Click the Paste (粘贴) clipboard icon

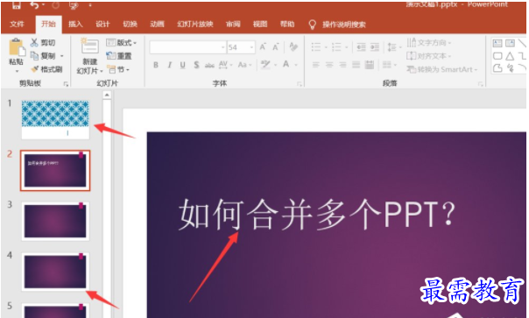tap(17, 47)
